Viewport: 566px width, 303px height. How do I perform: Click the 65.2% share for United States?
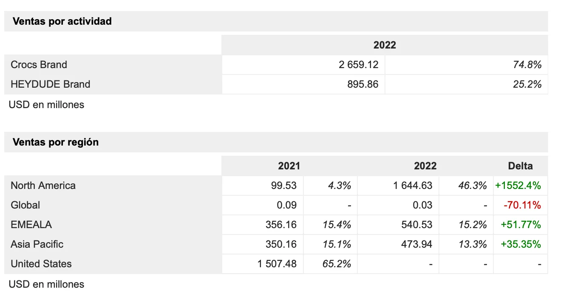point(337,264)
